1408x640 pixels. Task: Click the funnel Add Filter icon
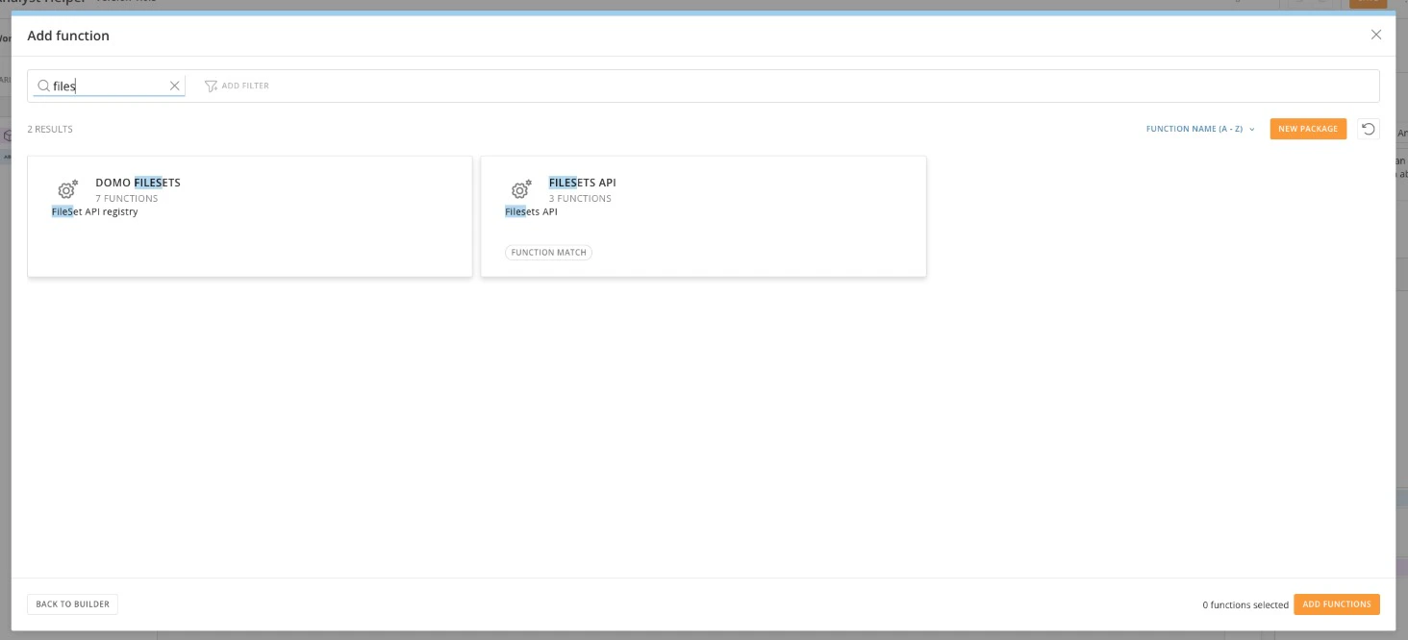pos(211,86)
